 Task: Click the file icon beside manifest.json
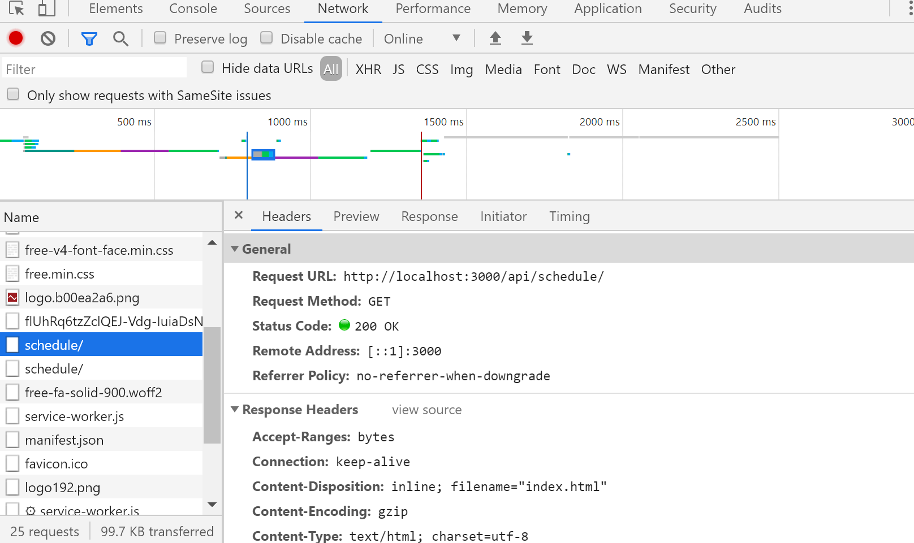[12, 440]
